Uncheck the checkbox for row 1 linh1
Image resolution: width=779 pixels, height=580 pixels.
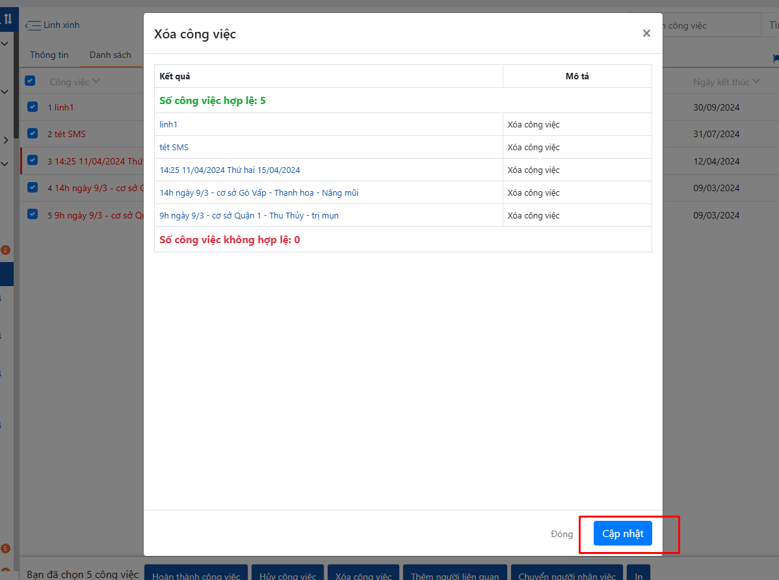pos(33,107)
